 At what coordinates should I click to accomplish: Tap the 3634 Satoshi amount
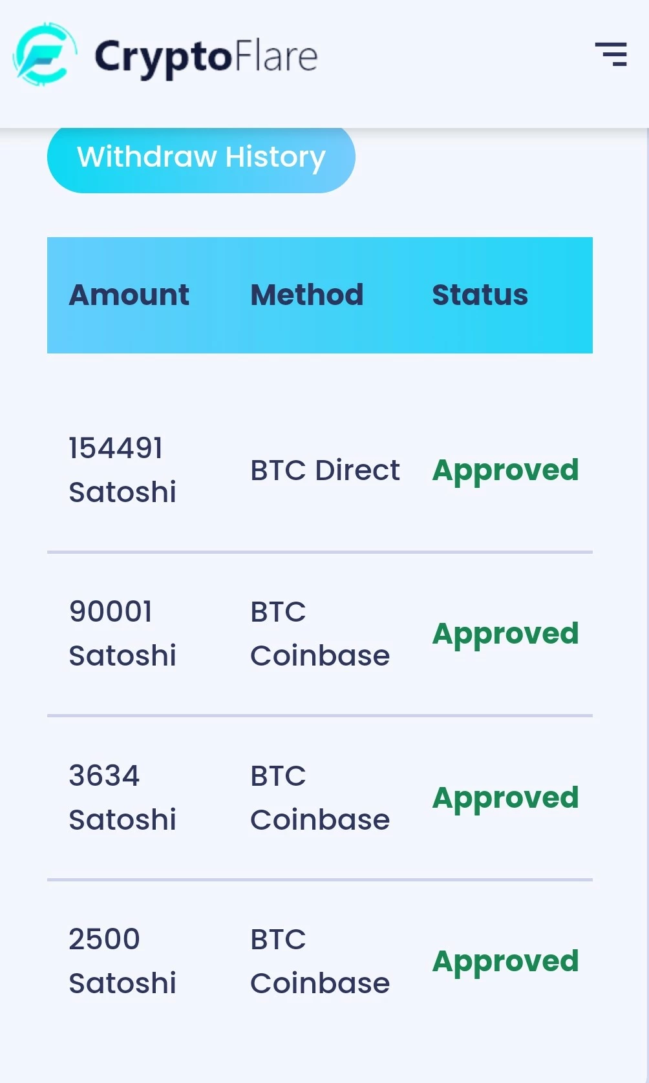(122, 797)
